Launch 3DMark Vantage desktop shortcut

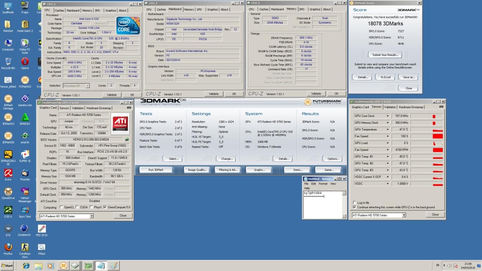8,103
